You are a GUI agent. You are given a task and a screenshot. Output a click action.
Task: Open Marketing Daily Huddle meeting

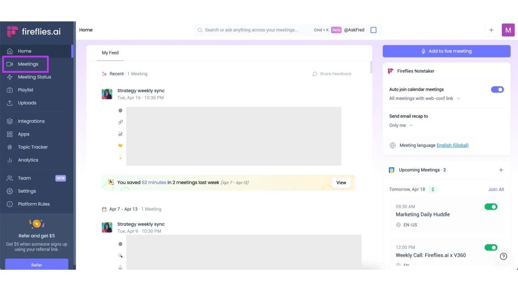pyautogui.click(x=422, y=214)
